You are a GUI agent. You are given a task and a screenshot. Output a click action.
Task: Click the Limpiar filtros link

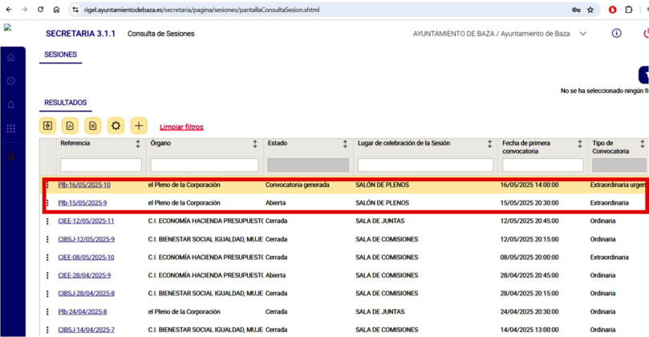[181, 127]
